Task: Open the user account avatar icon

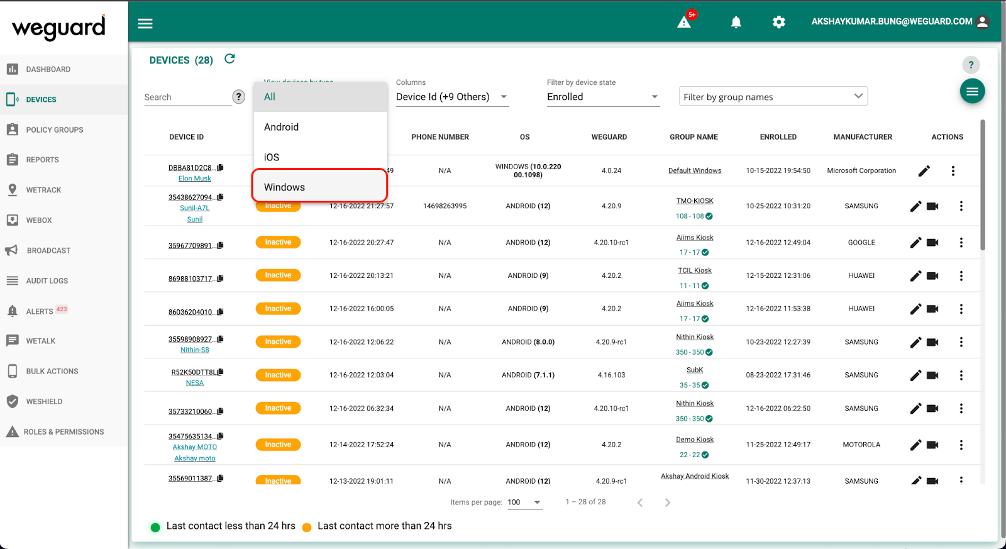Action: [x=983, y=21]
